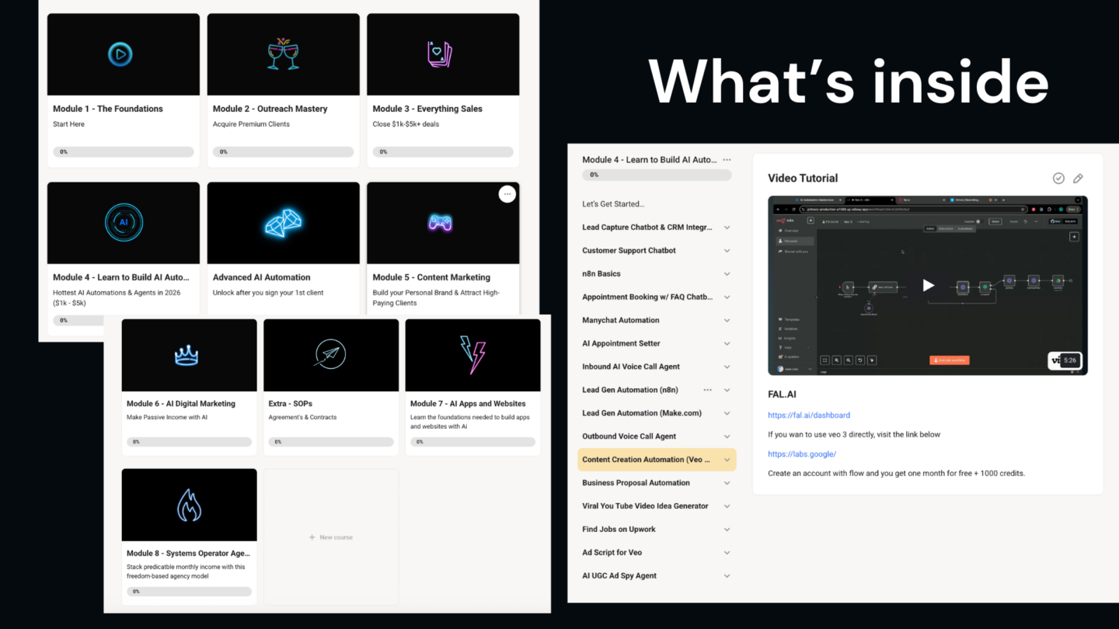1119x629 pixels.
Task: Select Let's Get Started item in sidebar
Action: [x=613, y=204]
